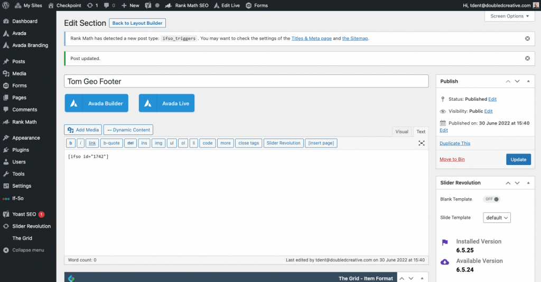Toggle Blank Template switch

pos(492,199)
